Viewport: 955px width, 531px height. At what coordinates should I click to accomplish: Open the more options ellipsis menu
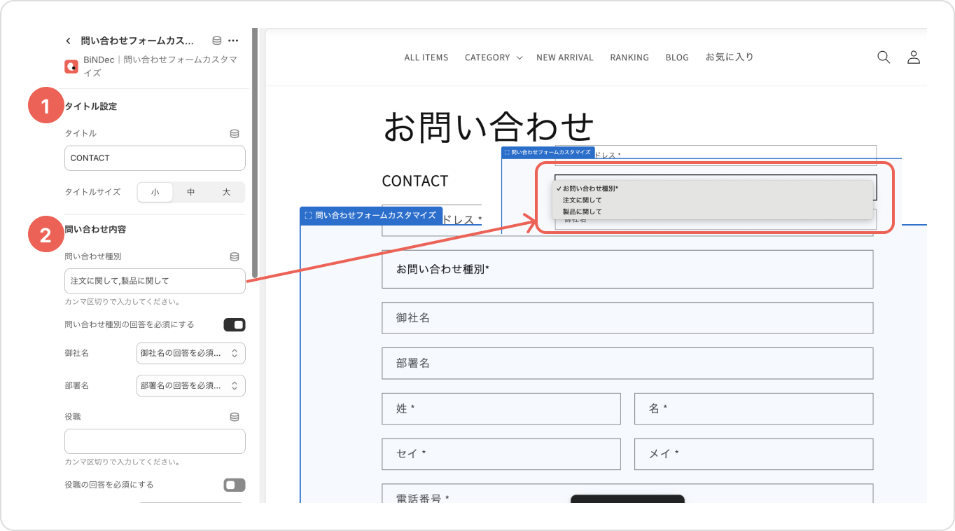pos(234,41)
